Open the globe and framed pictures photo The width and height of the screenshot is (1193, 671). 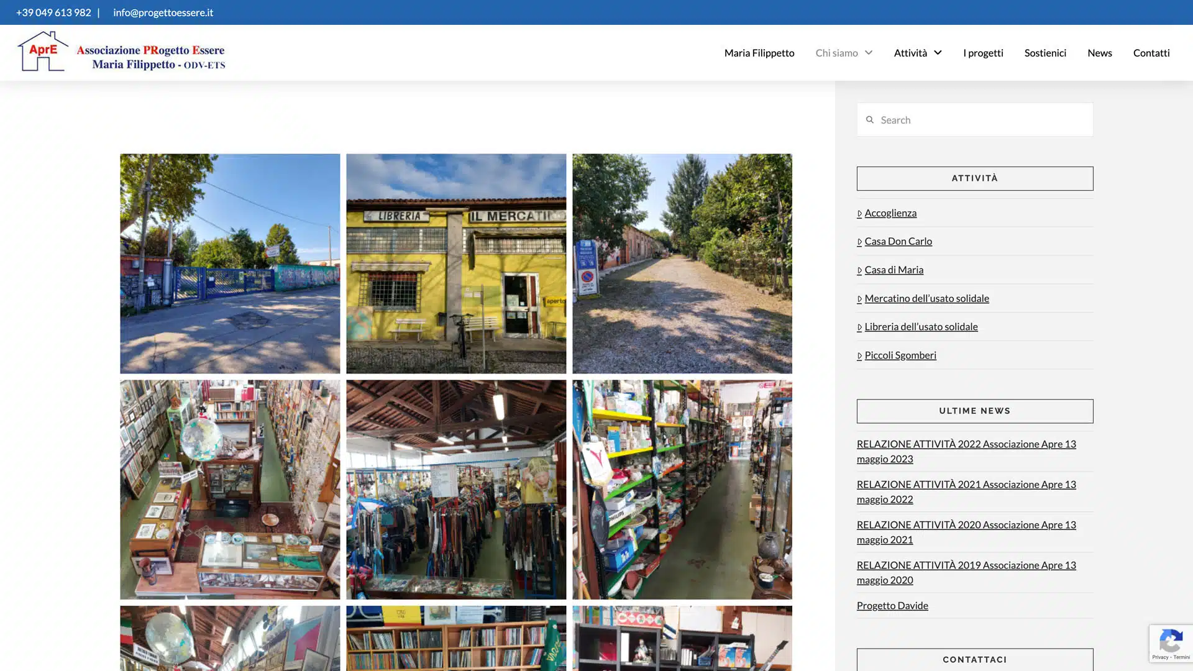coord(230,490)
